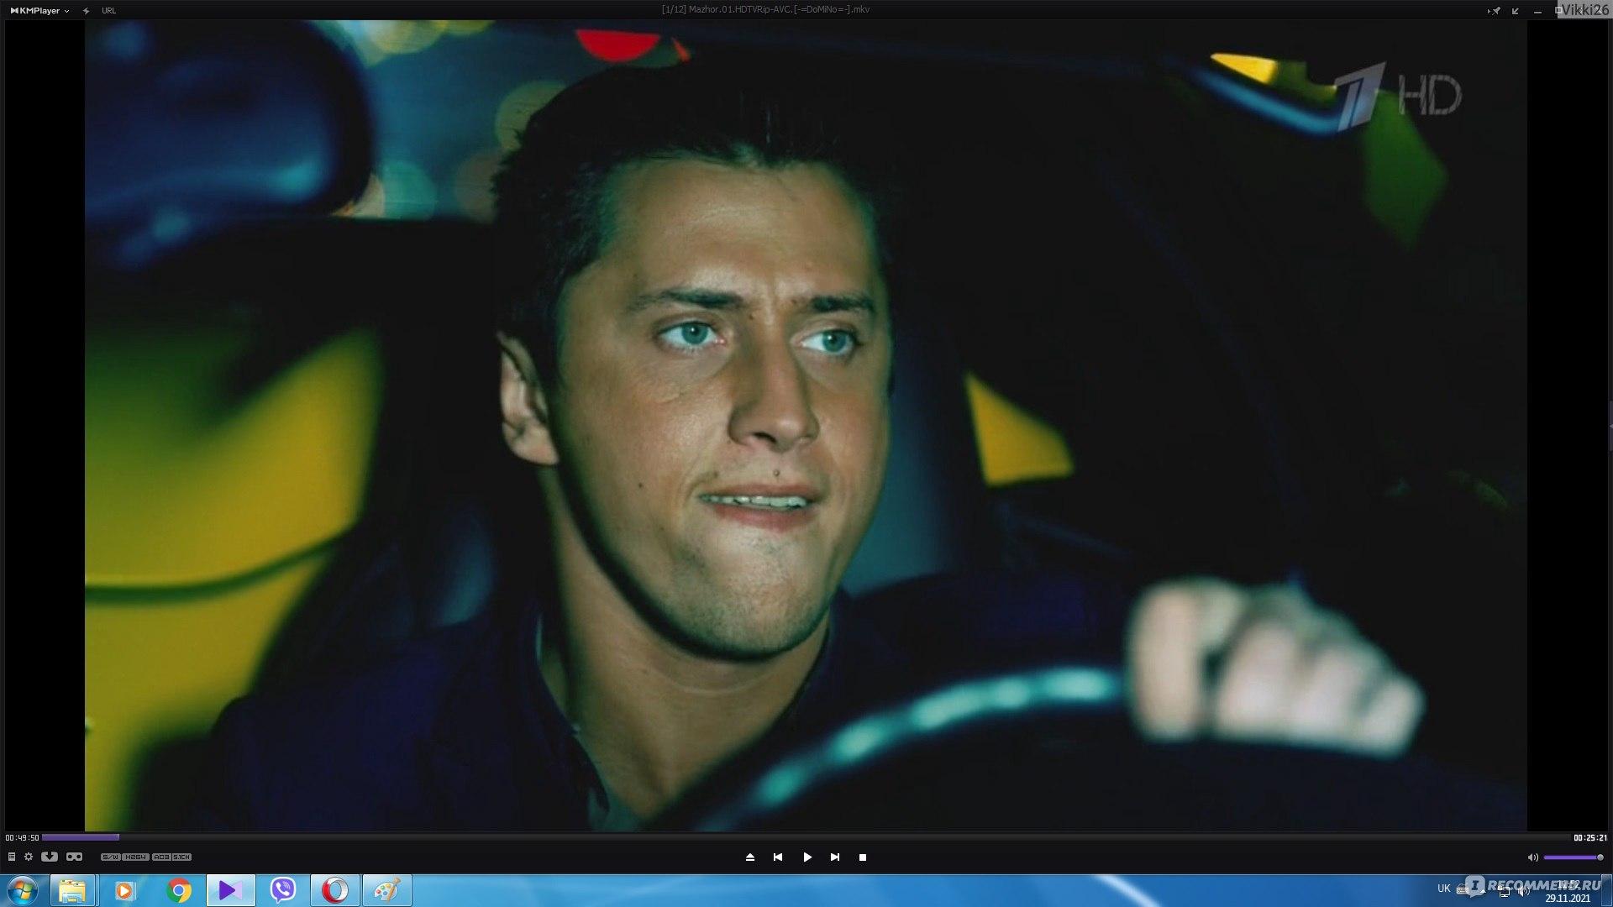Click the purple volume slider
The image size is (1613, 907).
pyautogui.click(x=1571, y=857)
